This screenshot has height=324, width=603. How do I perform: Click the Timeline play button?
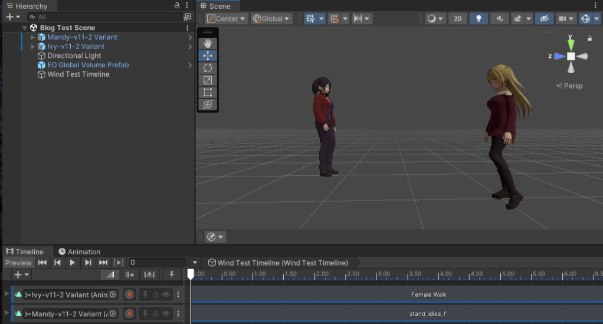[x=73, y=263]
